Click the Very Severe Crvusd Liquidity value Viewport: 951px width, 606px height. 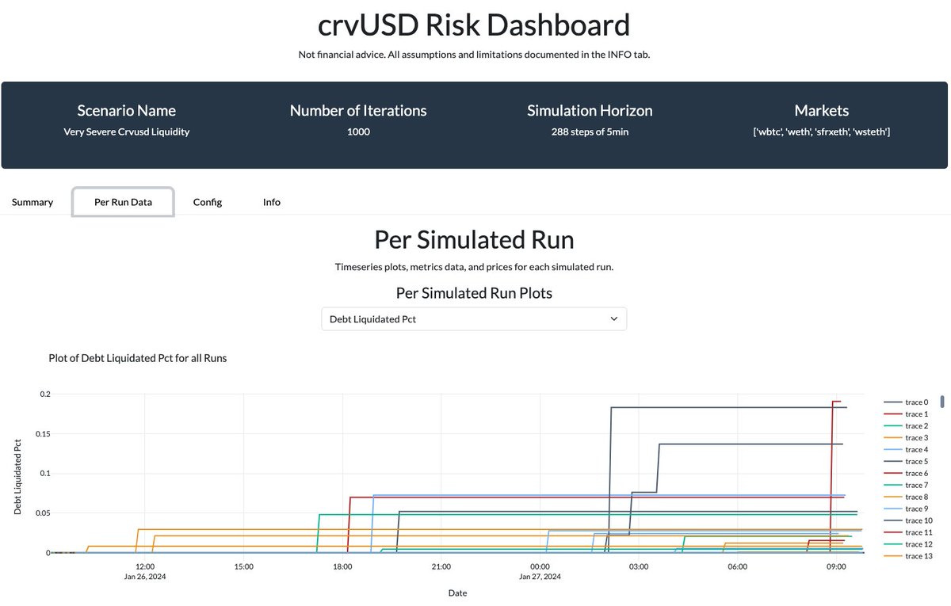(x=127, y=132)
